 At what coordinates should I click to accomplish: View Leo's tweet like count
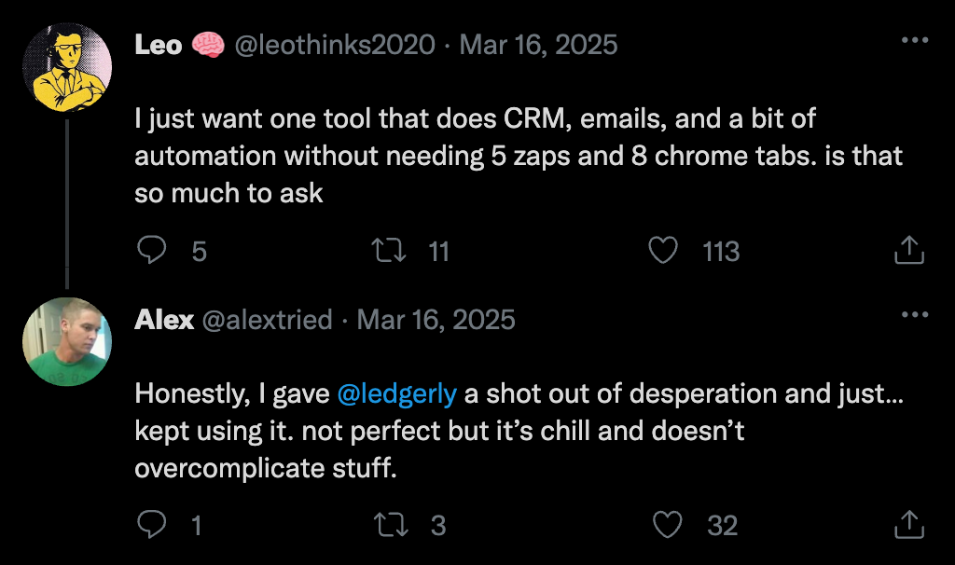[721, 251]
